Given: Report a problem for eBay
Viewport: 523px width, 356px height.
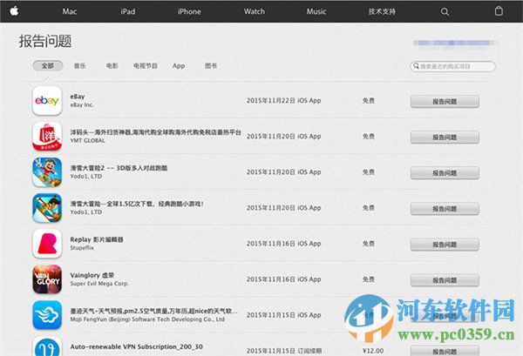Looking at the screenshot, I should [445, 102].
